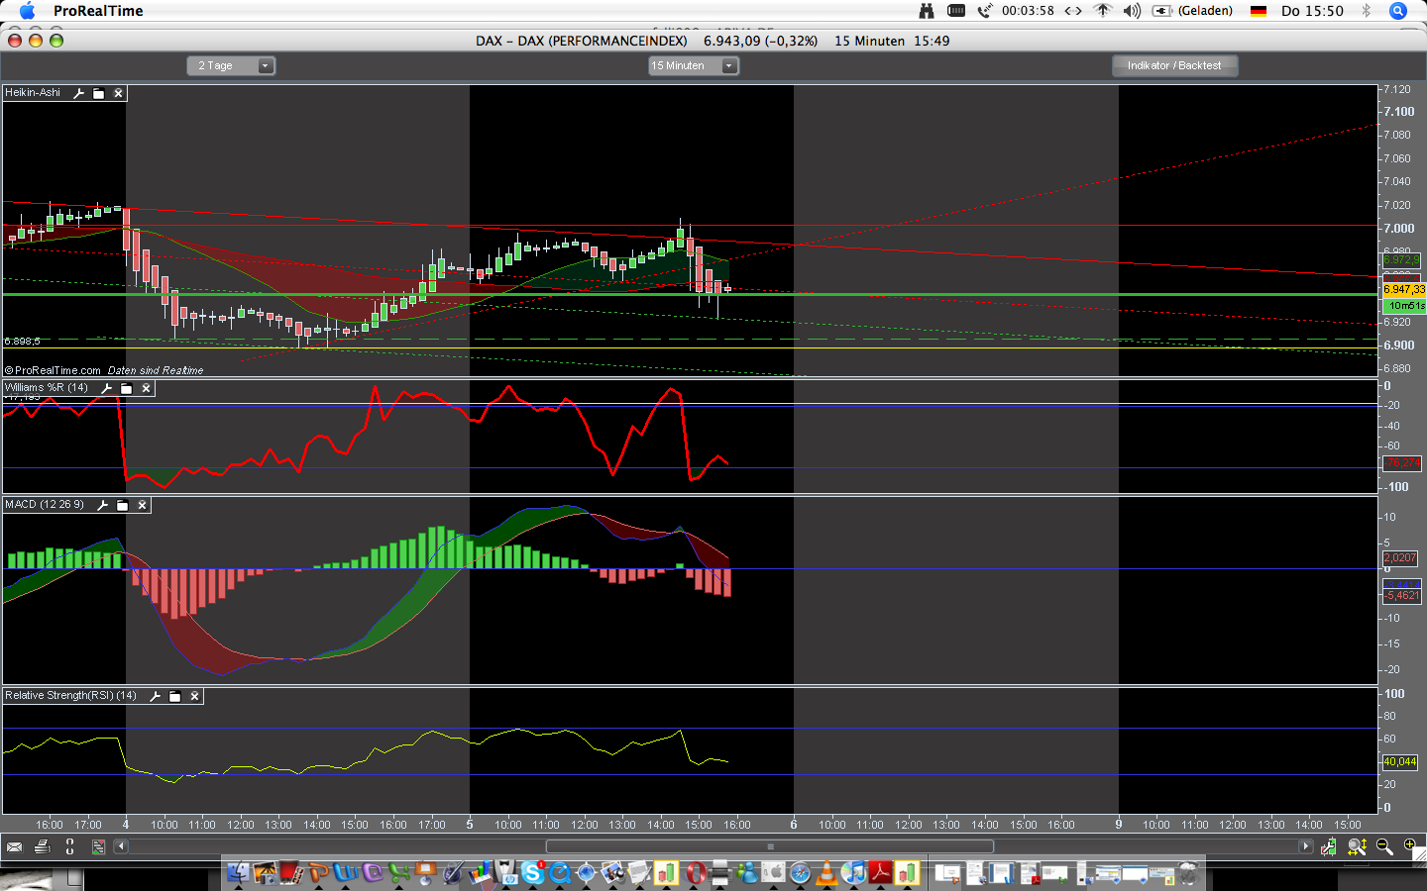Click the RSI value label 40,044
The height and width of the screenshot is (891, 1427).
click(x=1400, y=762)
